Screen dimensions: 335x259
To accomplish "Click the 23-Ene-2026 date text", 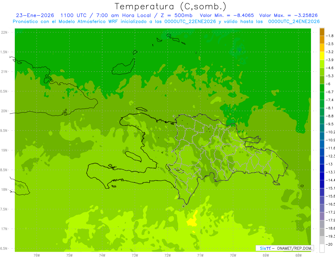I will tap(35, 15).
